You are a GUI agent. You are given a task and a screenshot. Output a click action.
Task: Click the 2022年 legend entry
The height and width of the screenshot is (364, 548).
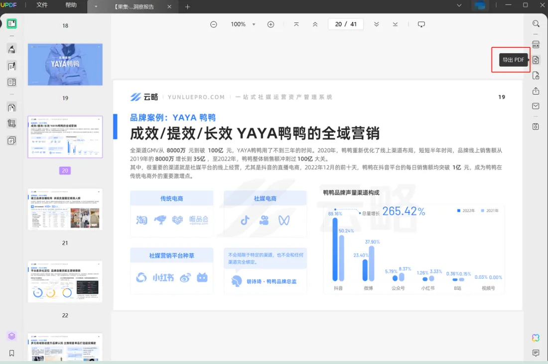466,211
